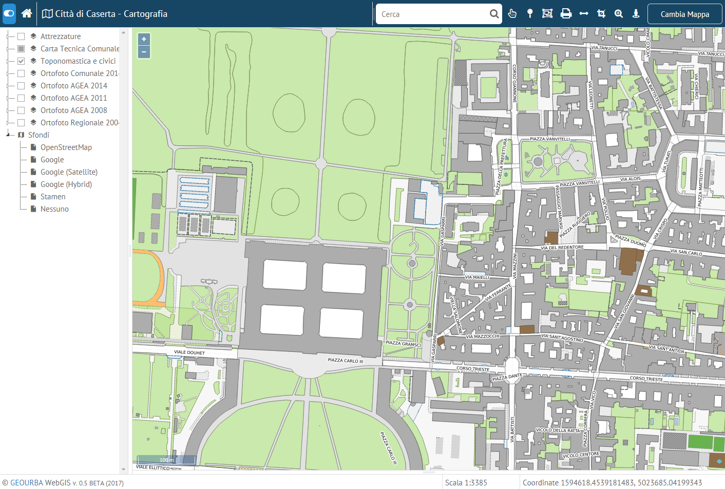The width and height of the screenshot is (725, 489).
Task: Expand the Ortofoto AGEA 2014 node
Action: point(8,86)
